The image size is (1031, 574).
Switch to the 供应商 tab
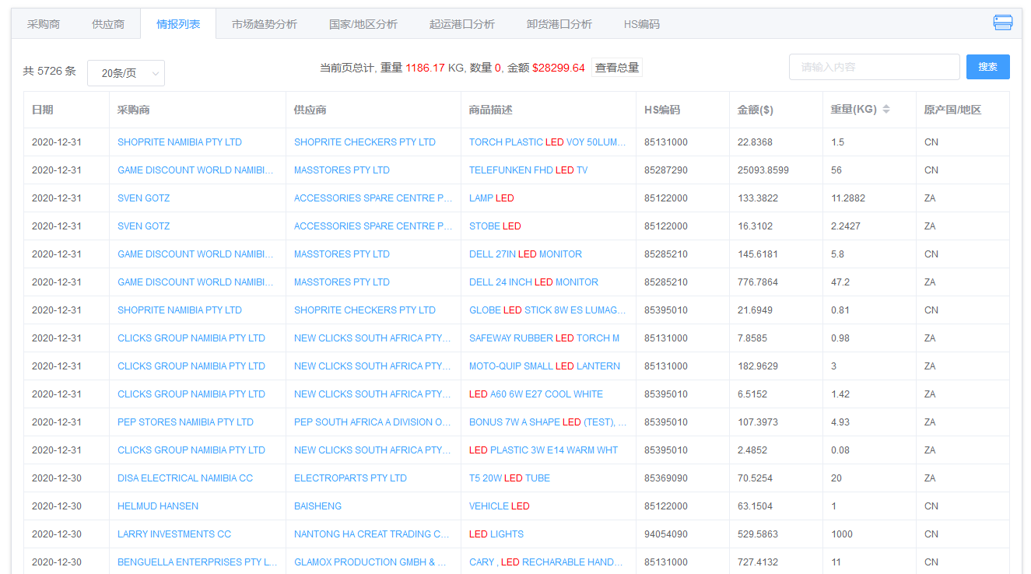(x=108, y=24)
